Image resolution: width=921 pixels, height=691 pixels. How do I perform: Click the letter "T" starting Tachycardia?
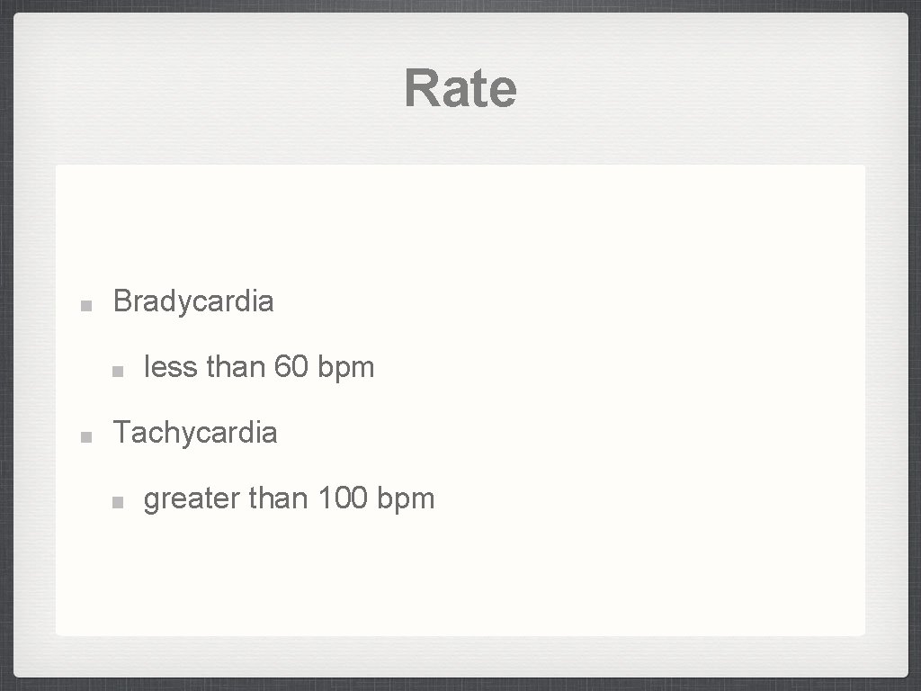tap(121, 433)
